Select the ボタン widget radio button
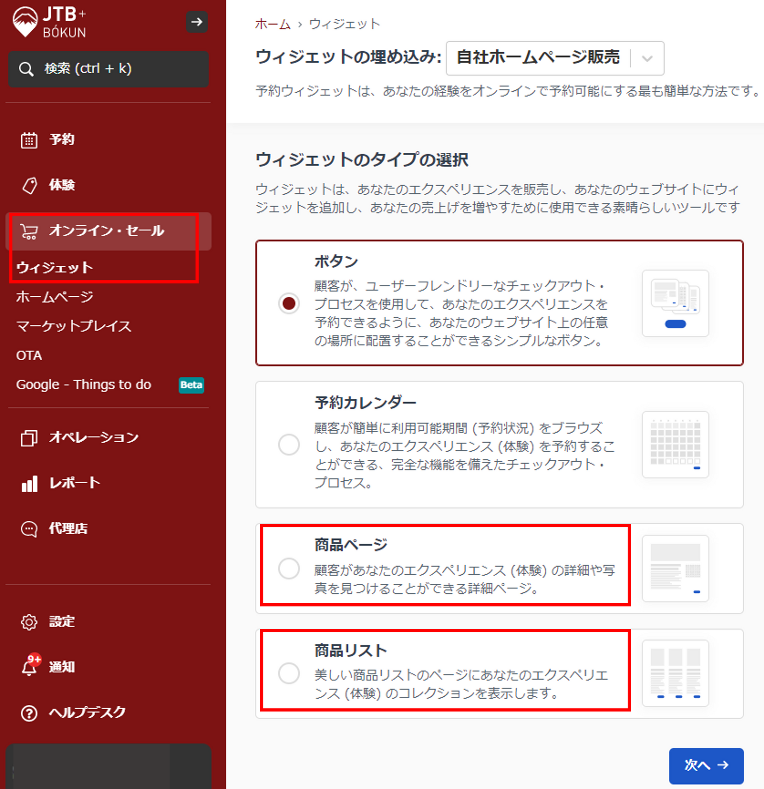Screen dimensions: 764x789 [x=289, y=303]
